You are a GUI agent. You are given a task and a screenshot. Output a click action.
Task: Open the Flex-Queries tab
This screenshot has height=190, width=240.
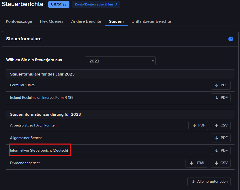[x=52, y=21]
